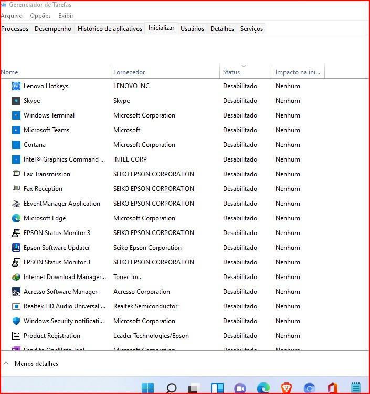Open taskbar Search magnifier

[x=172, y=388]
